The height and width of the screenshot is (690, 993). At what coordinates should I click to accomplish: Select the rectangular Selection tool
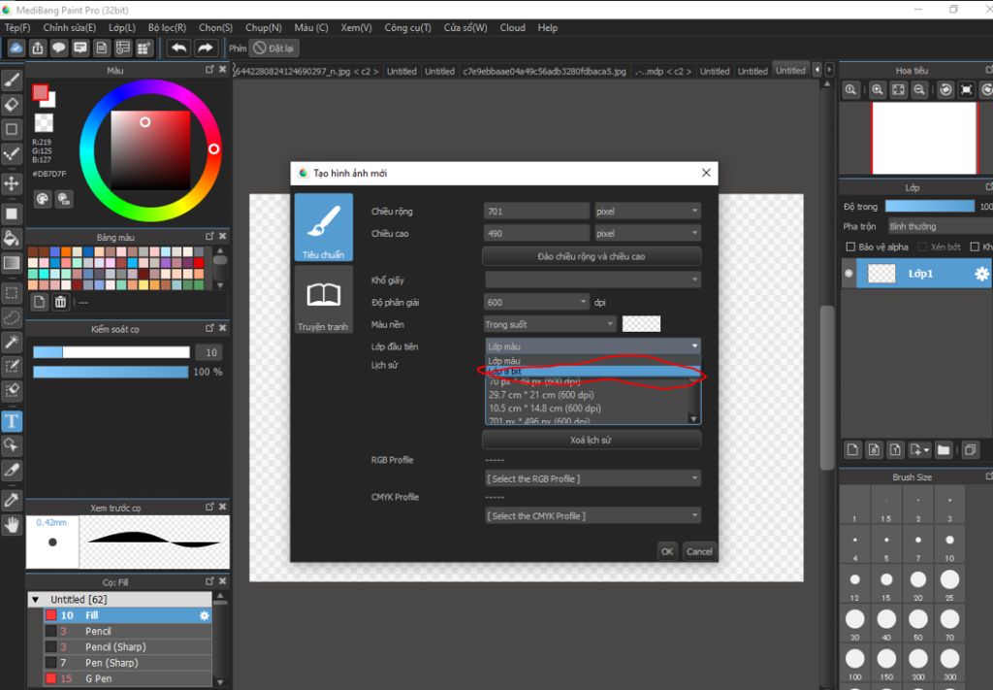point(12,293)
